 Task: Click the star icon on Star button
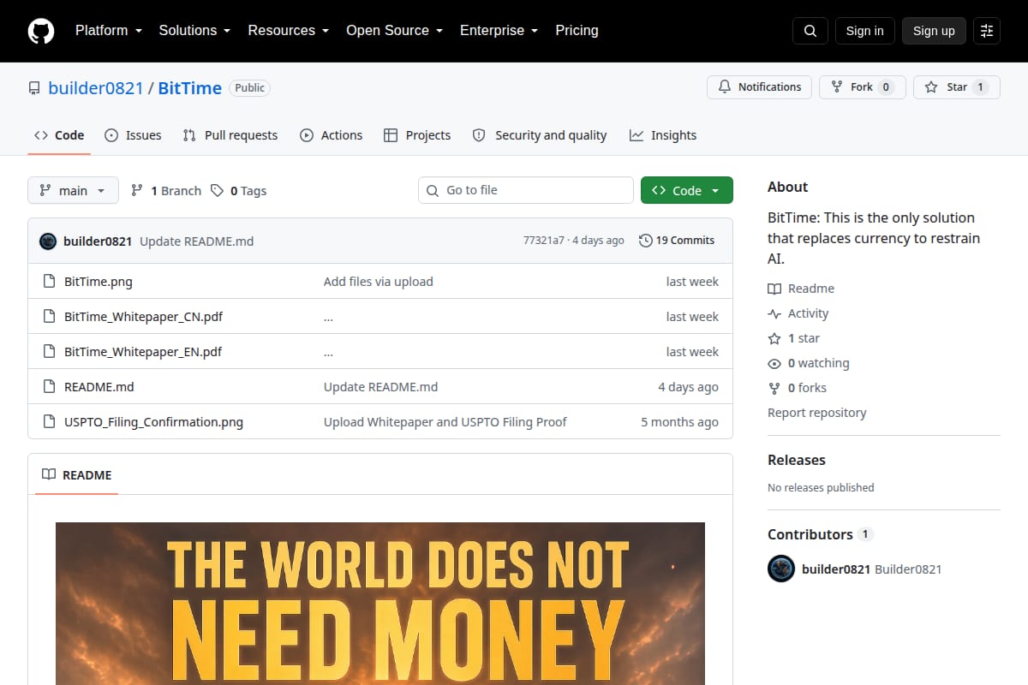point(931,87)
